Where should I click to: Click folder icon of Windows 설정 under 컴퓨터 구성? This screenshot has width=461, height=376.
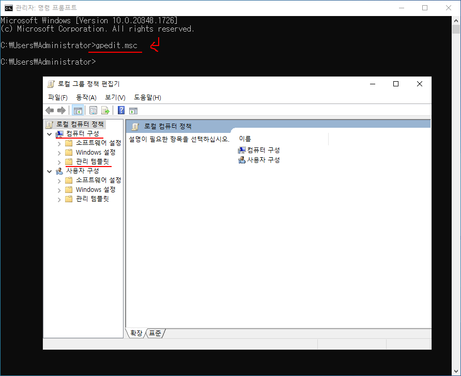[x=69, y=153]
